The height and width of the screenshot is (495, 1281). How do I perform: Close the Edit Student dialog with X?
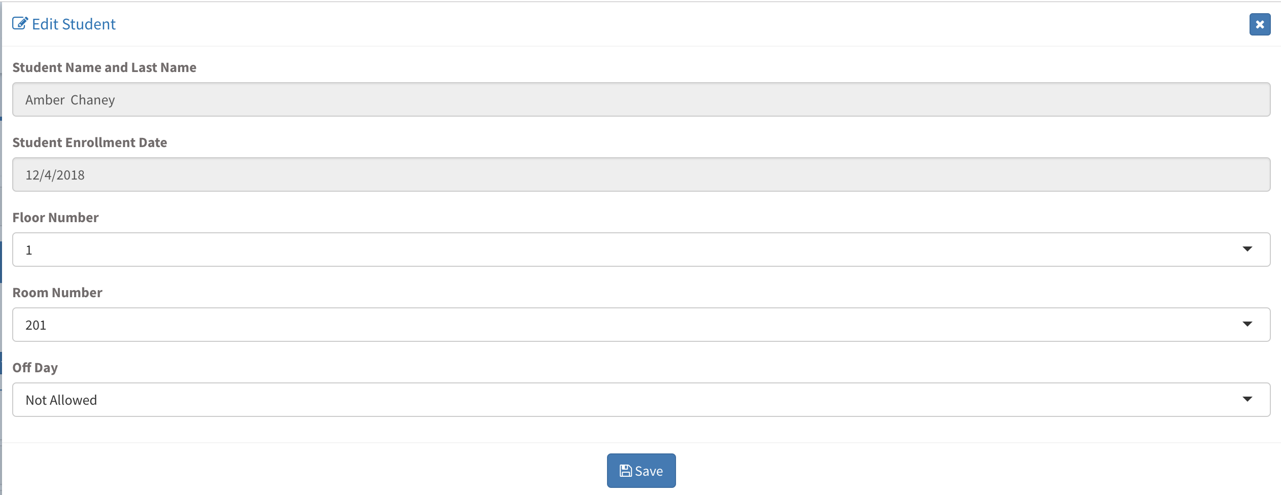(x=1260, y=24)
